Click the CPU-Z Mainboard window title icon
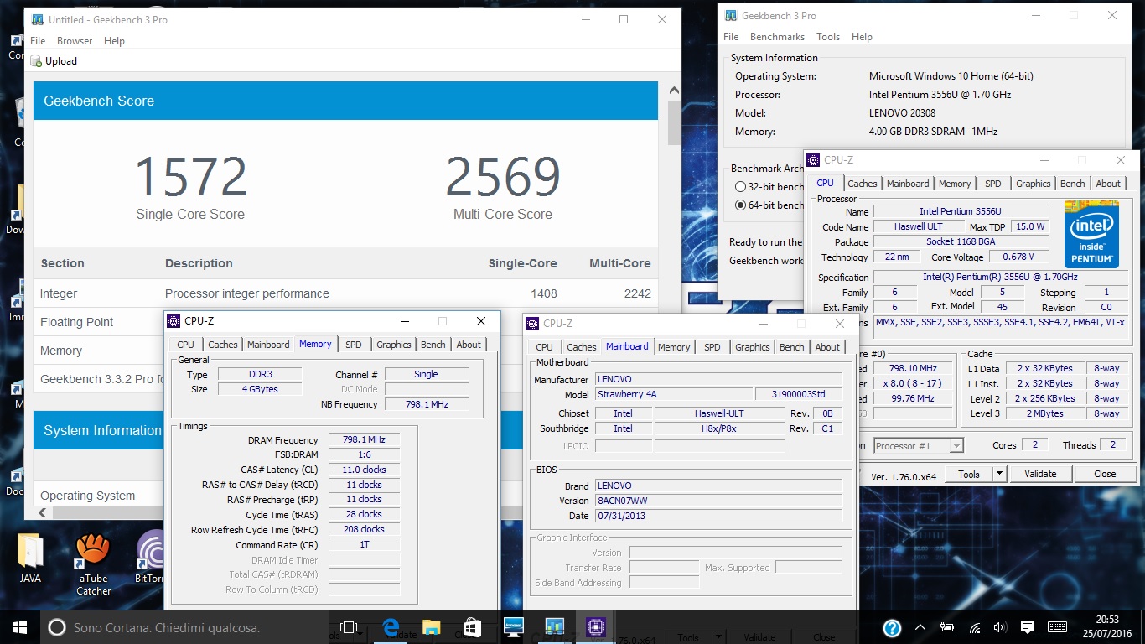This screenshot has width=1145, height=644. (x=531, y=324)
